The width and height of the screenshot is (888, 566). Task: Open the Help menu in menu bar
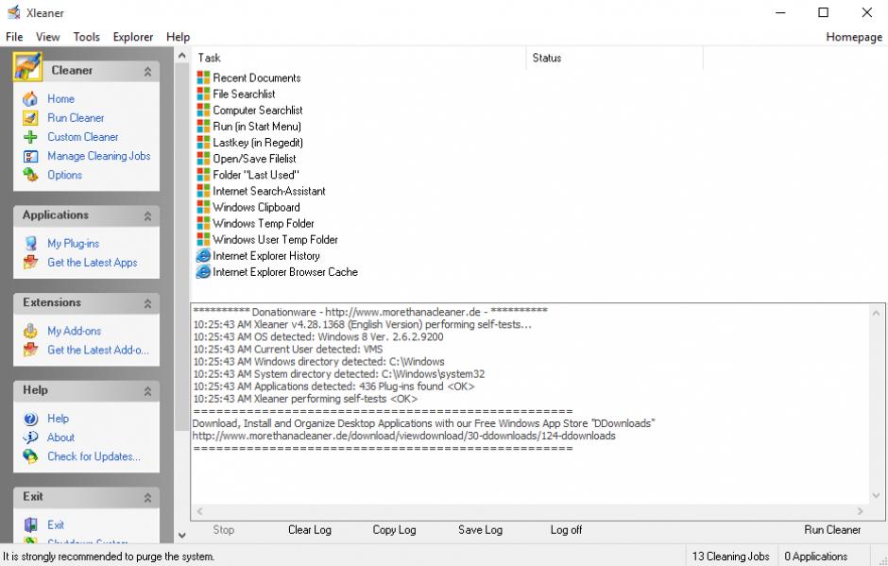click(178, 37)
